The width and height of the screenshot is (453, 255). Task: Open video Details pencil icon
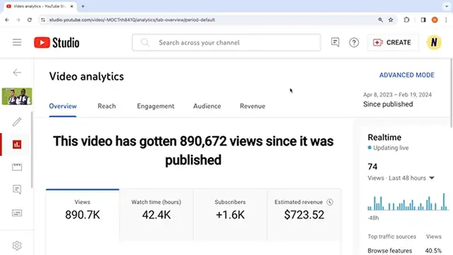[17, 122]
